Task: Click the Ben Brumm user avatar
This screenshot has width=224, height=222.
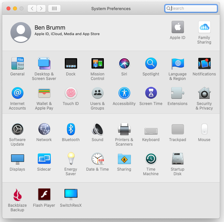Action: click(21, 33)
